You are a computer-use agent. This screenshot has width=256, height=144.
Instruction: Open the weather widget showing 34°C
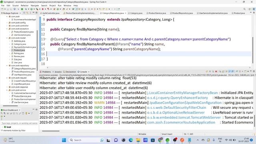9,140
